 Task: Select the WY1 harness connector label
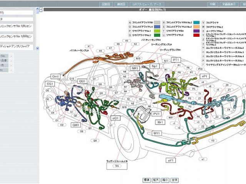tap(156, 133)
